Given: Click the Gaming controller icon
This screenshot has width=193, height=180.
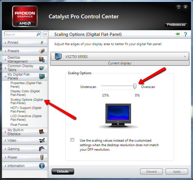Looking at the screenshot, I should click(42, 149).
